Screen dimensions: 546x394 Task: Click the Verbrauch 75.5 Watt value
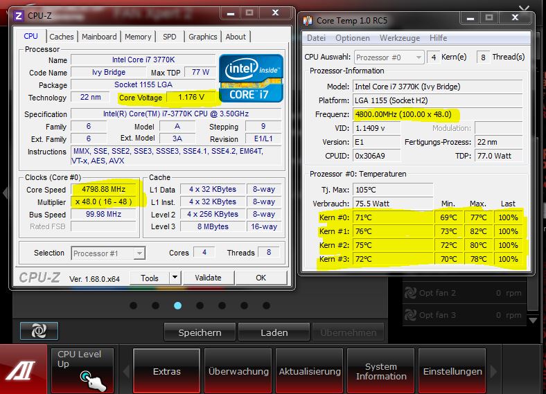click(x=393, y=204)
